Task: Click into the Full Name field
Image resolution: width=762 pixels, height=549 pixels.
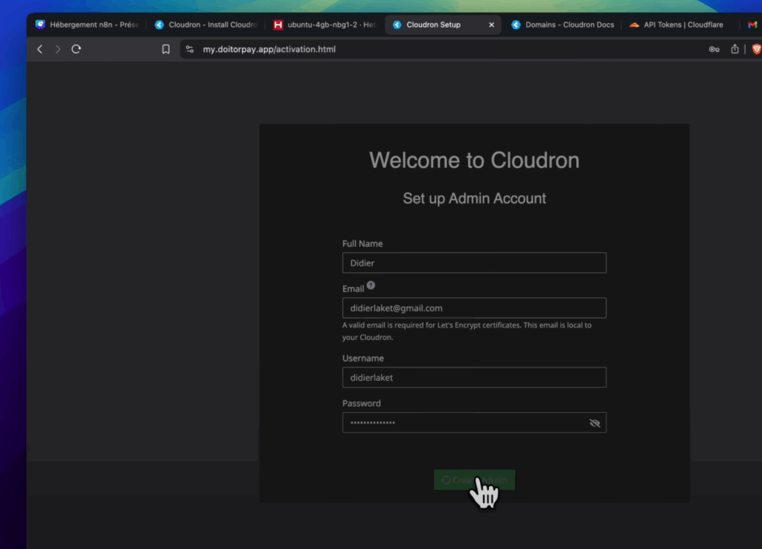Action: point(474,263)
